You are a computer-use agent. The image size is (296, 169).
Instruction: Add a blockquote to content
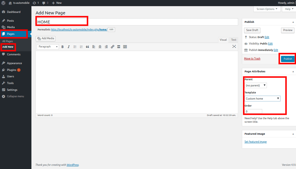point(88,47)
